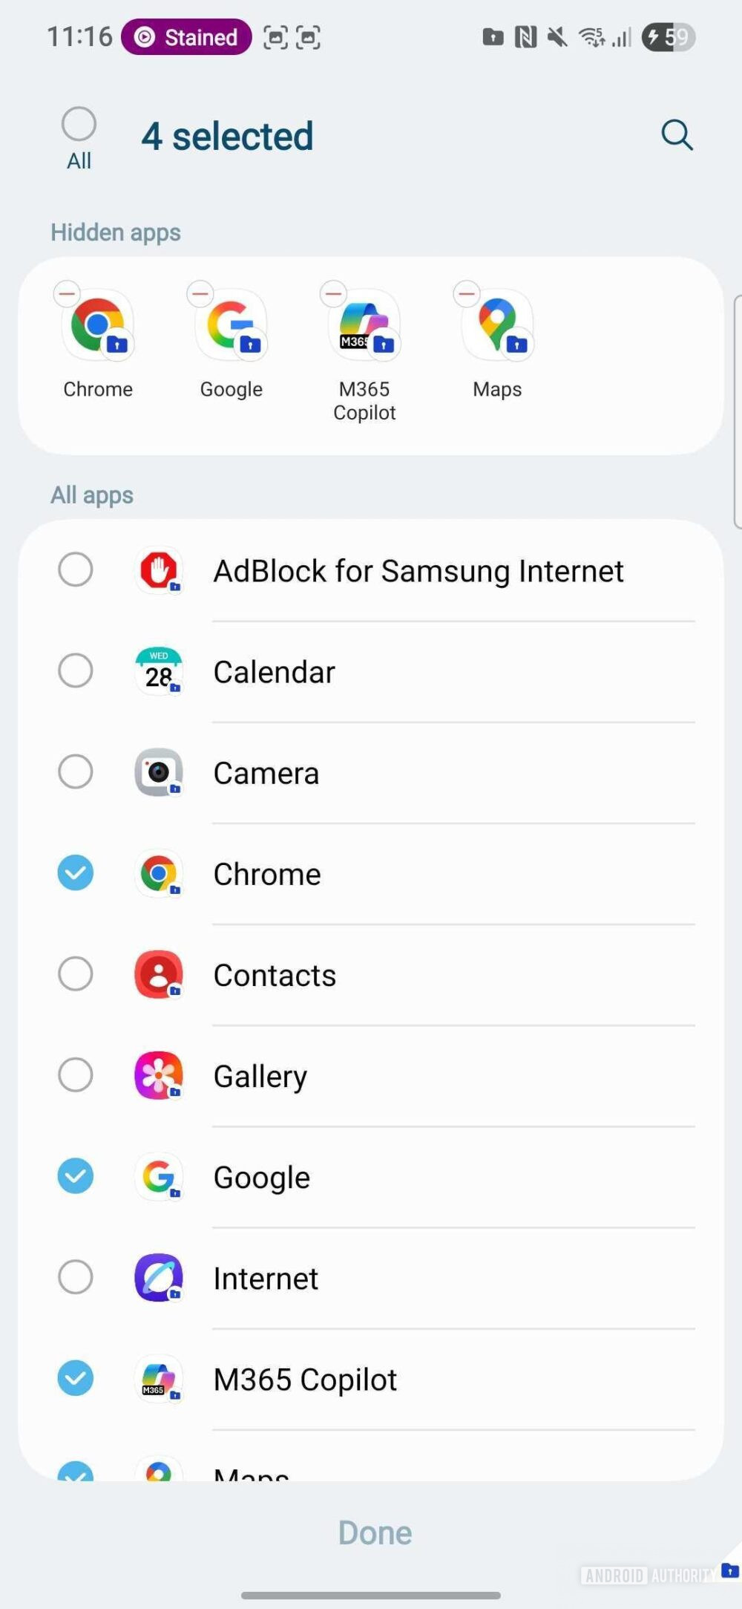Tap the Samsung Internet app icon

click(159, 1277)
